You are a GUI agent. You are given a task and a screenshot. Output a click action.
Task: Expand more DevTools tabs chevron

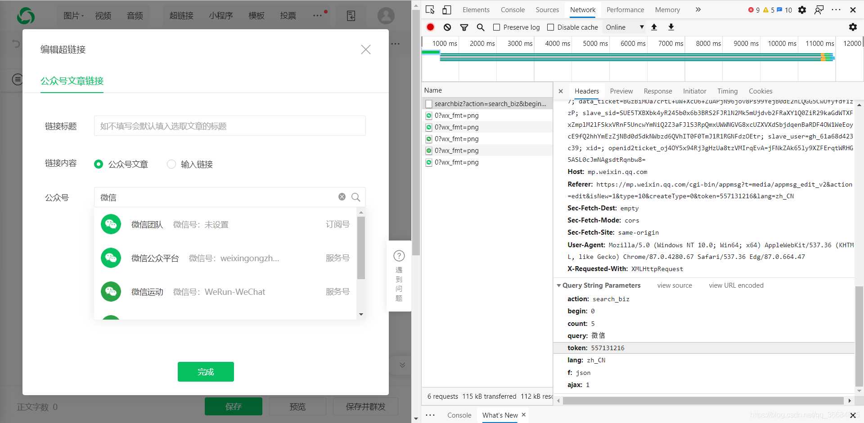(x=698, y=10)
